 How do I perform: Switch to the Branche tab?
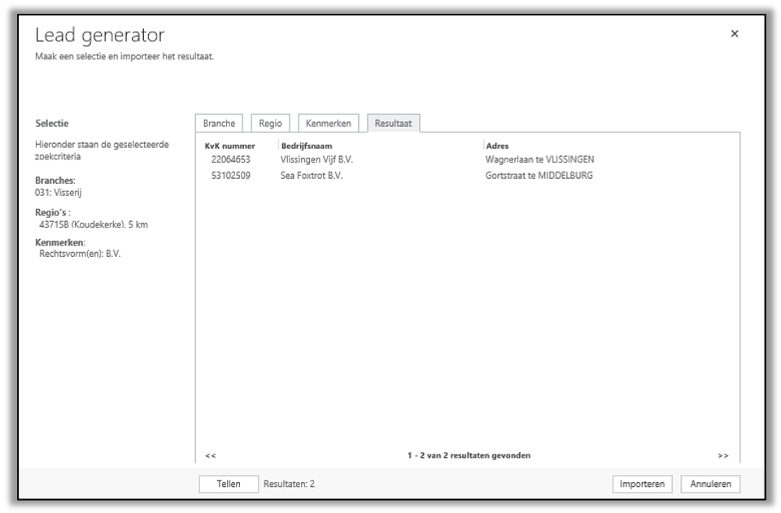click(x=219, y=124)
